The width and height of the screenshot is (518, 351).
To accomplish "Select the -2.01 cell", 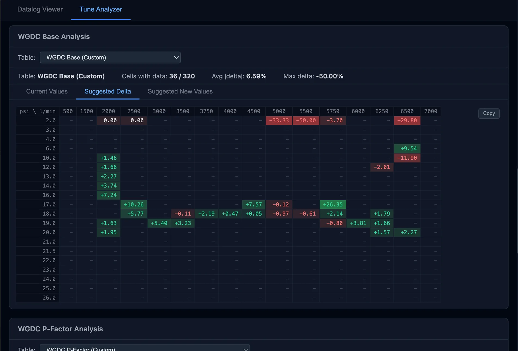I will click(x=382, y=167).
